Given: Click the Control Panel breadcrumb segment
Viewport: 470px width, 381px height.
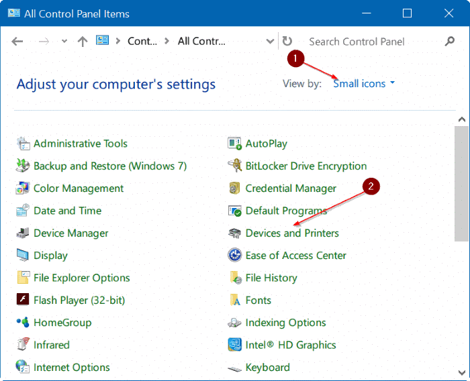Looking at the screenshot, I should click(142, 42).
